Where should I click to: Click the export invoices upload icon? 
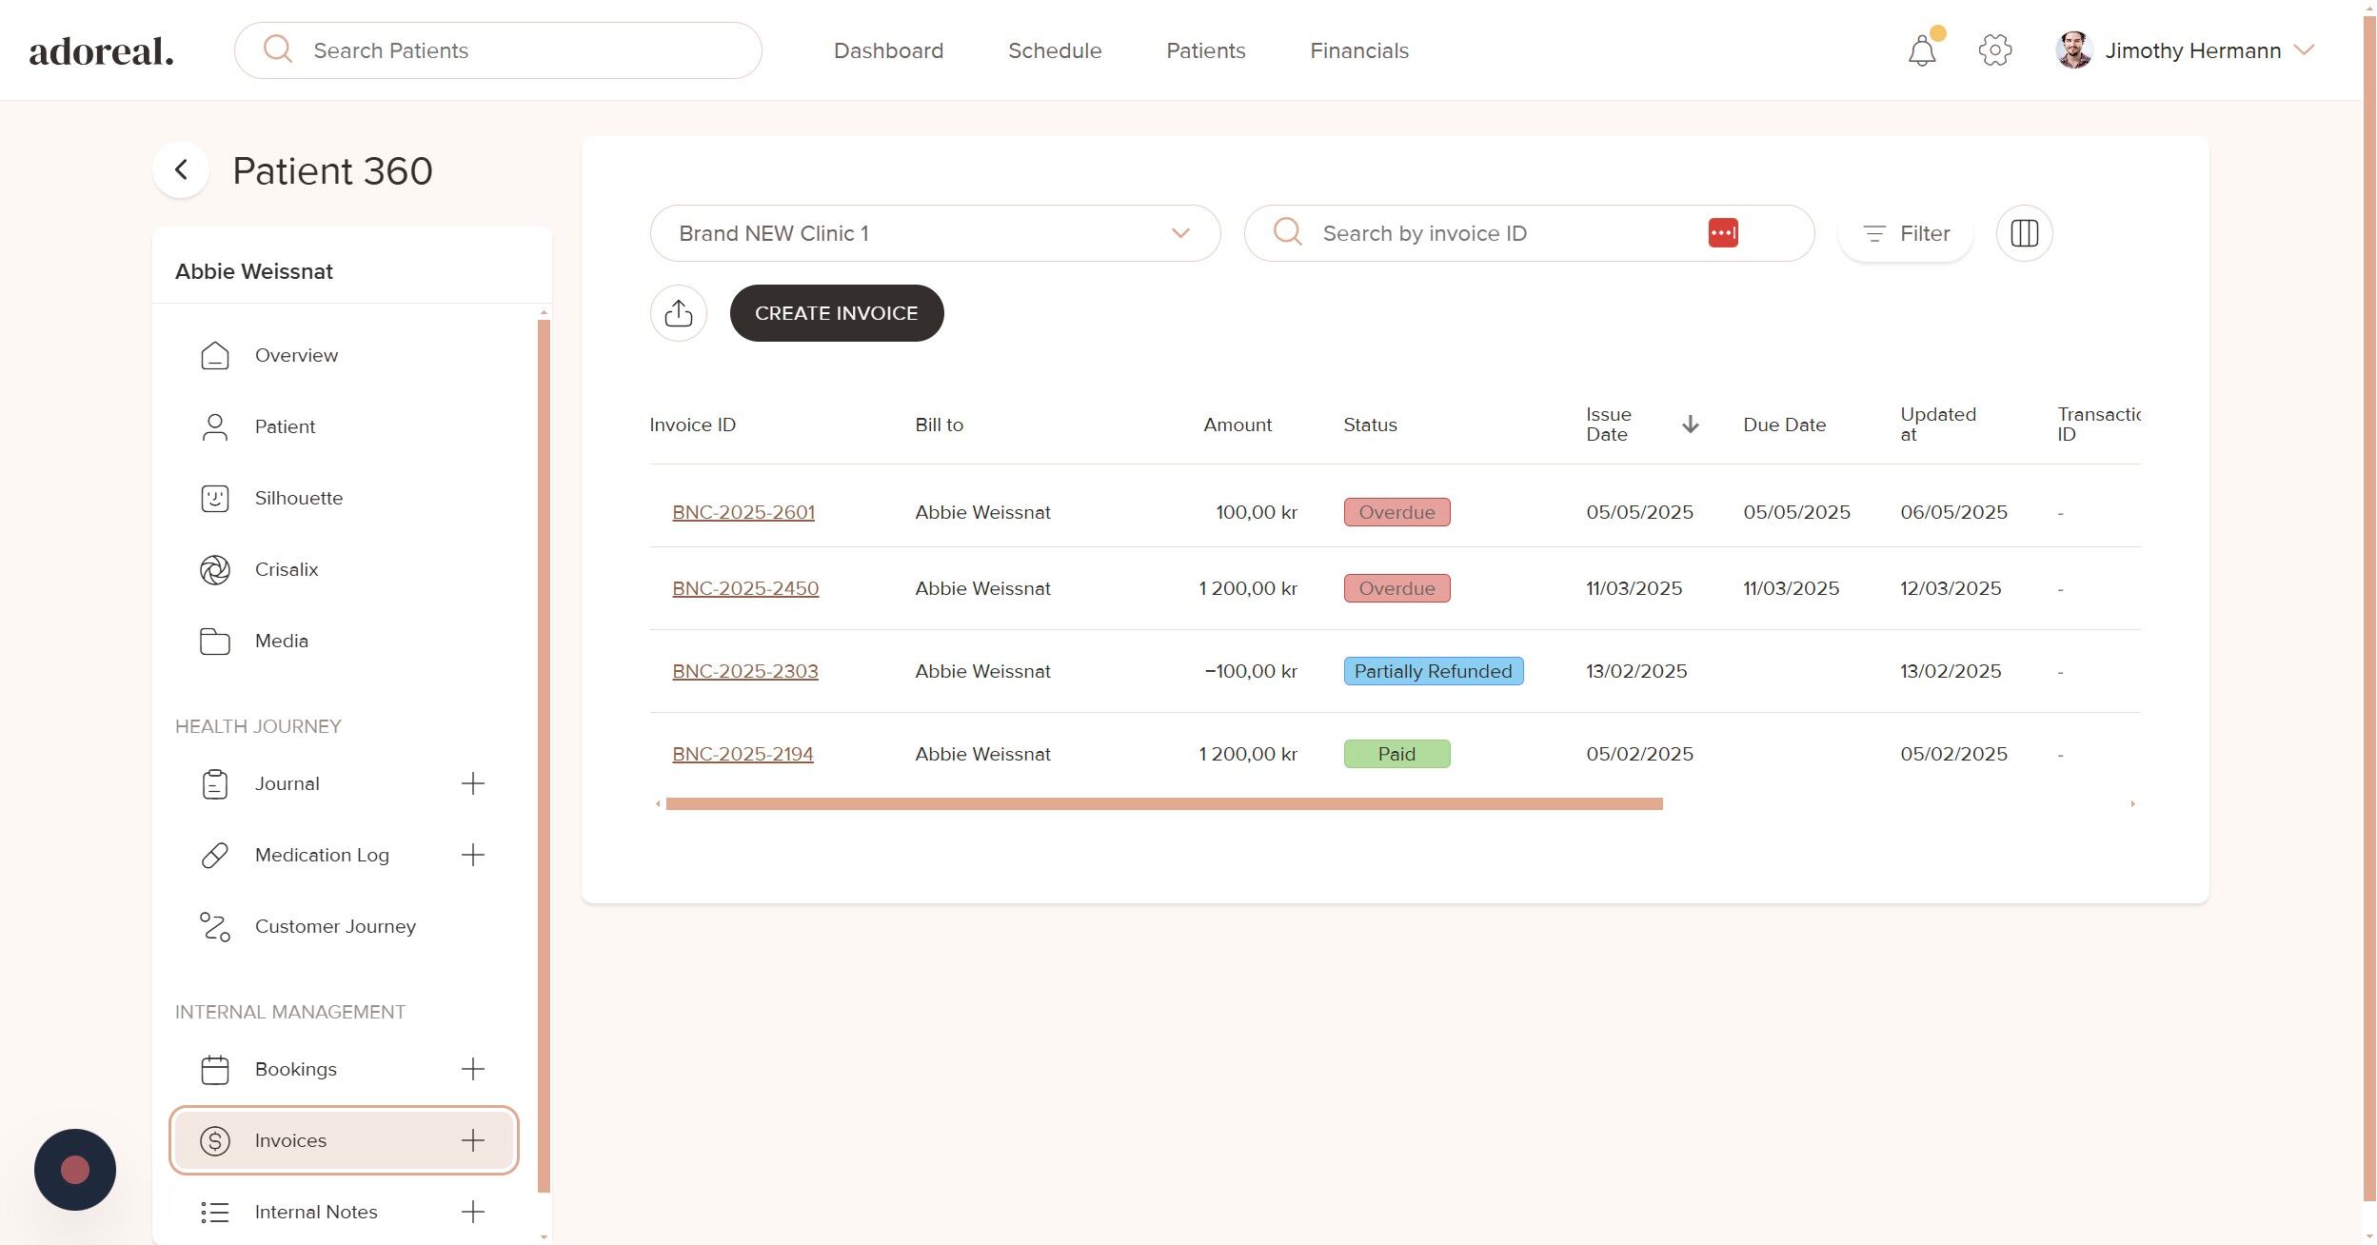pyautogui.click(x=678, y=313)
